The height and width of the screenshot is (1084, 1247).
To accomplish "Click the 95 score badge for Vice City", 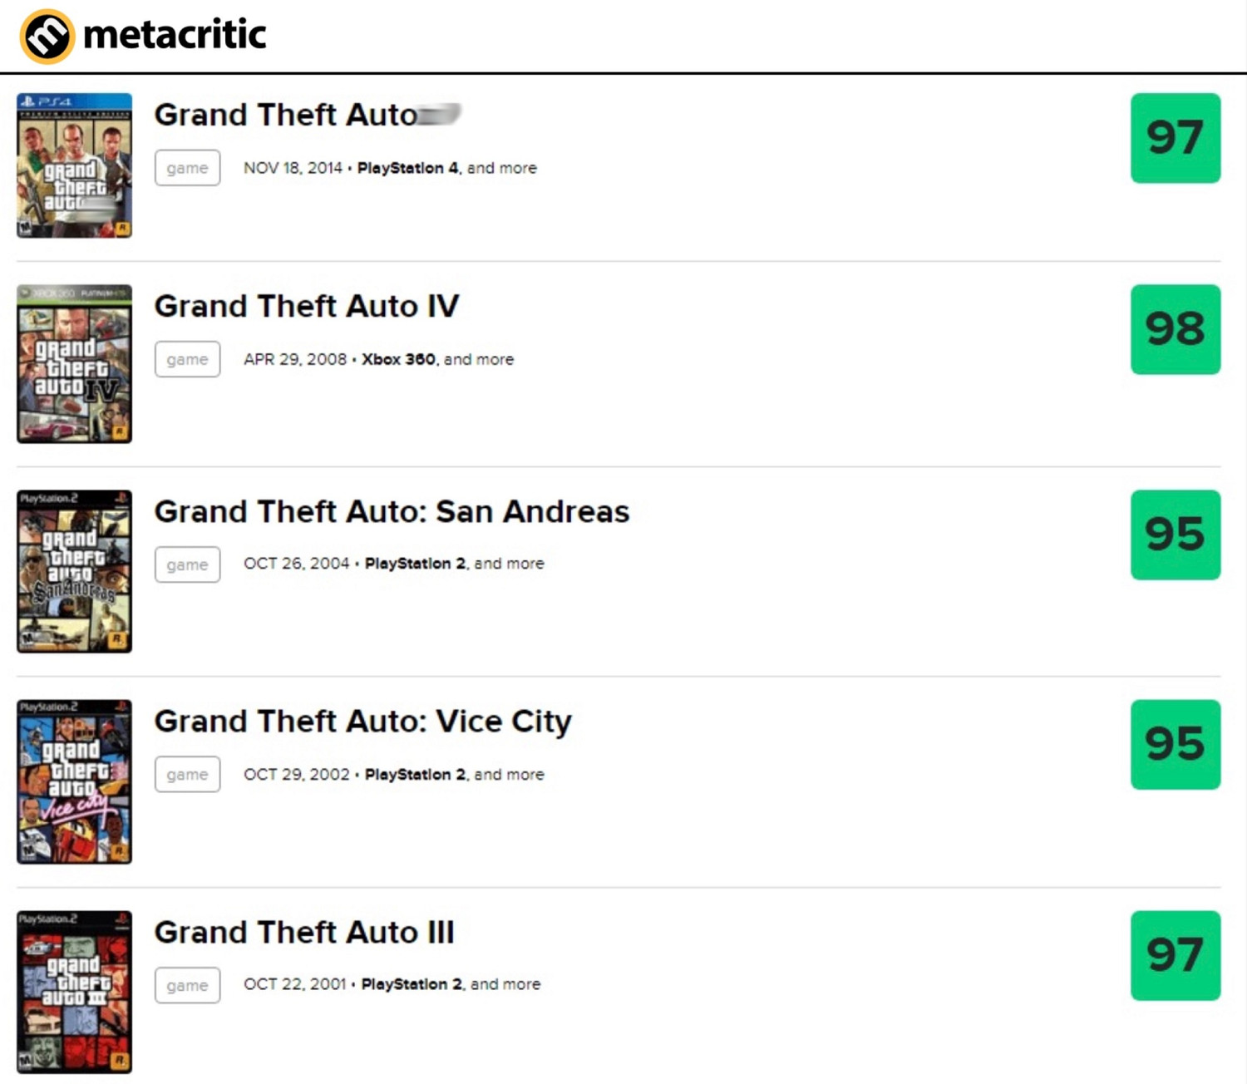I will tap(1175, 744).
